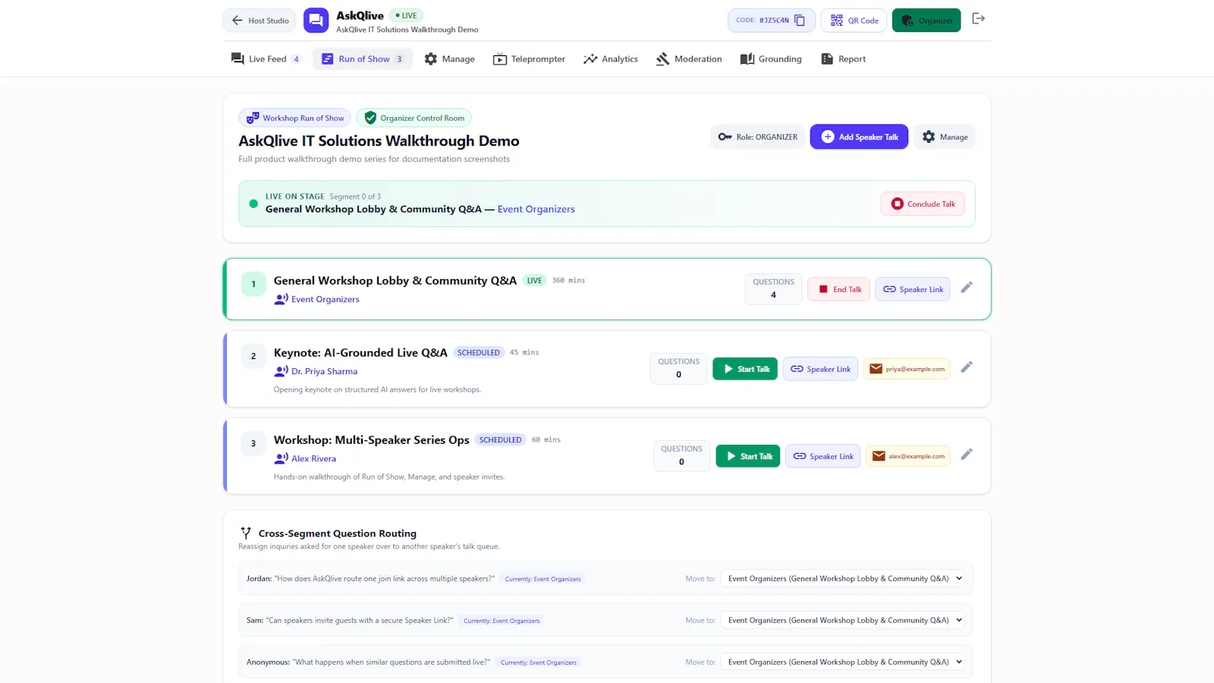
Task: Open the Analytics tab
Action: pos(611,59)
